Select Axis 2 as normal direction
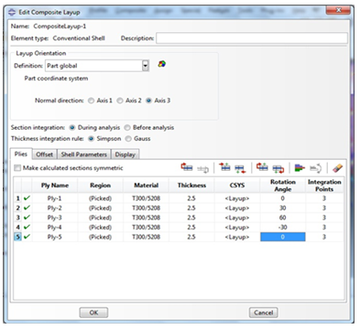 click(x=120, y=101)
